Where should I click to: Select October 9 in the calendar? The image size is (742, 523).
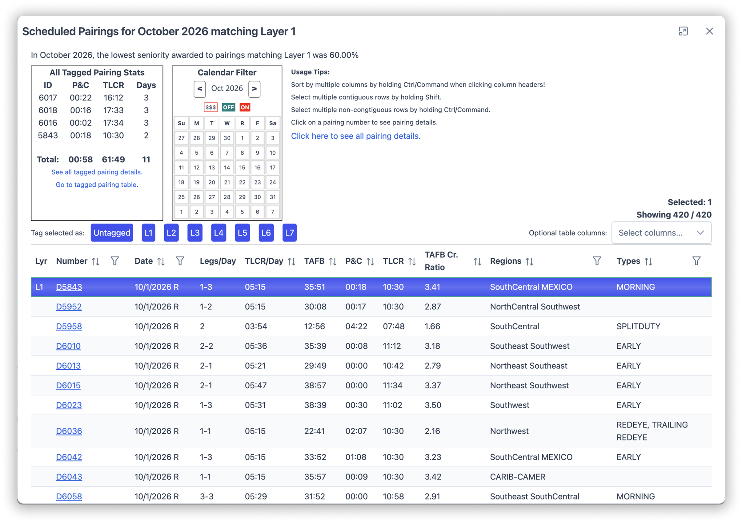[257, 153]
